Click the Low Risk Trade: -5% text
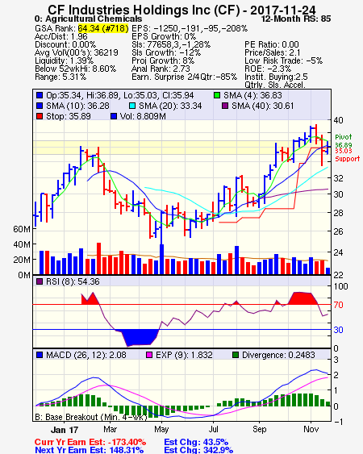The width and height of the screenshot is (363, 454). (x=284, y=60)
